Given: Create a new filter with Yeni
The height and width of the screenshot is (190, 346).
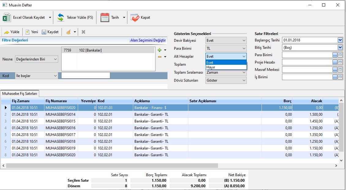Looking at the screenshot, I should click(x=28, y=32).
